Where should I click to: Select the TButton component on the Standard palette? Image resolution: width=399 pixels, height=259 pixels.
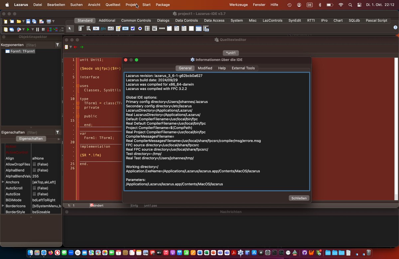click(x=96, y=29)
